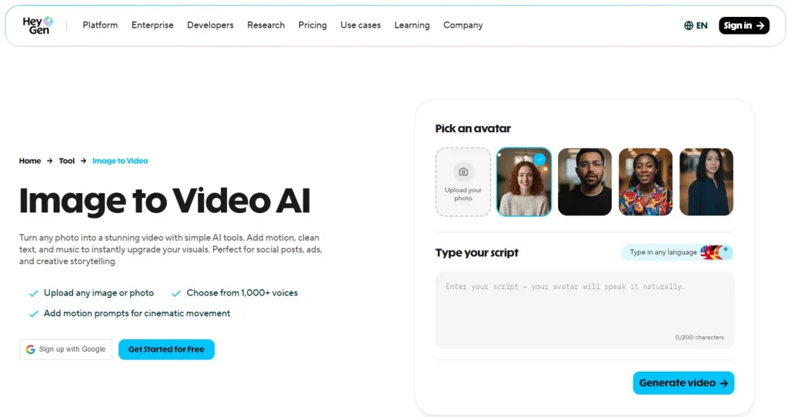The width and height of the screenshot is (788, 417).
Task: Click the globe language icon
Action: tap(689, 25)
